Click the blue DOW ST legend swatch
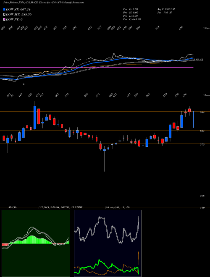The width and height of the screenshot is (210, 277). [4, 9]
